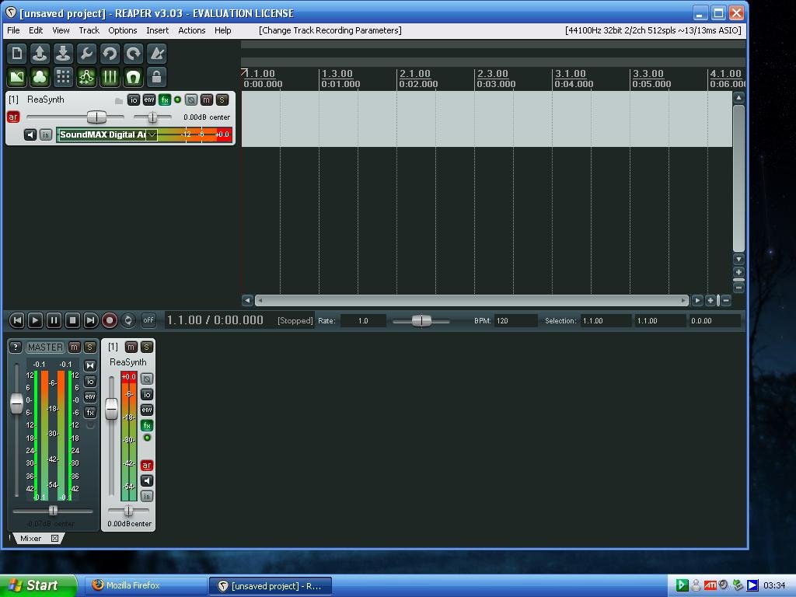796x597 pixels.
Task: Select the Mixer tab
Action: point(31,538)
